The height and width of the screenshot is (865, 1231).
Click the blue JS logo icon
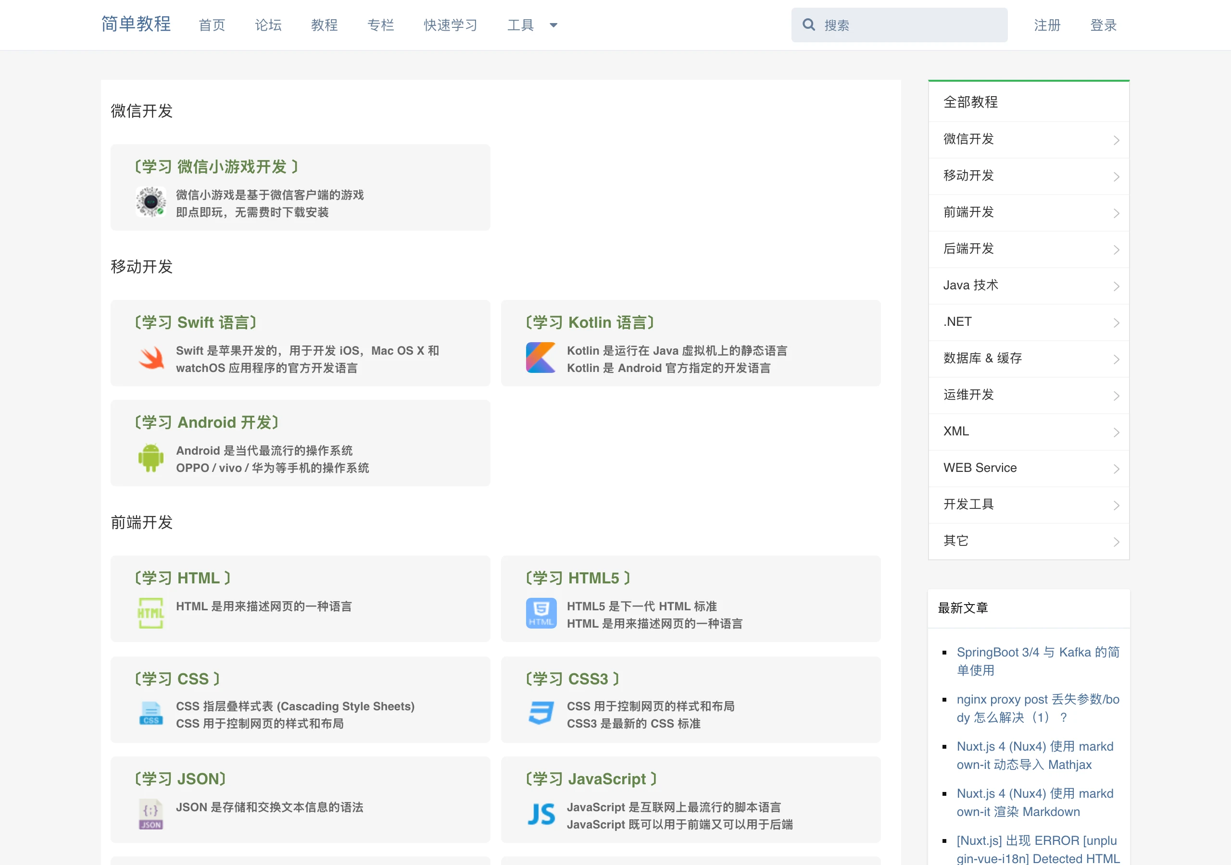click(x=541, y=814)
